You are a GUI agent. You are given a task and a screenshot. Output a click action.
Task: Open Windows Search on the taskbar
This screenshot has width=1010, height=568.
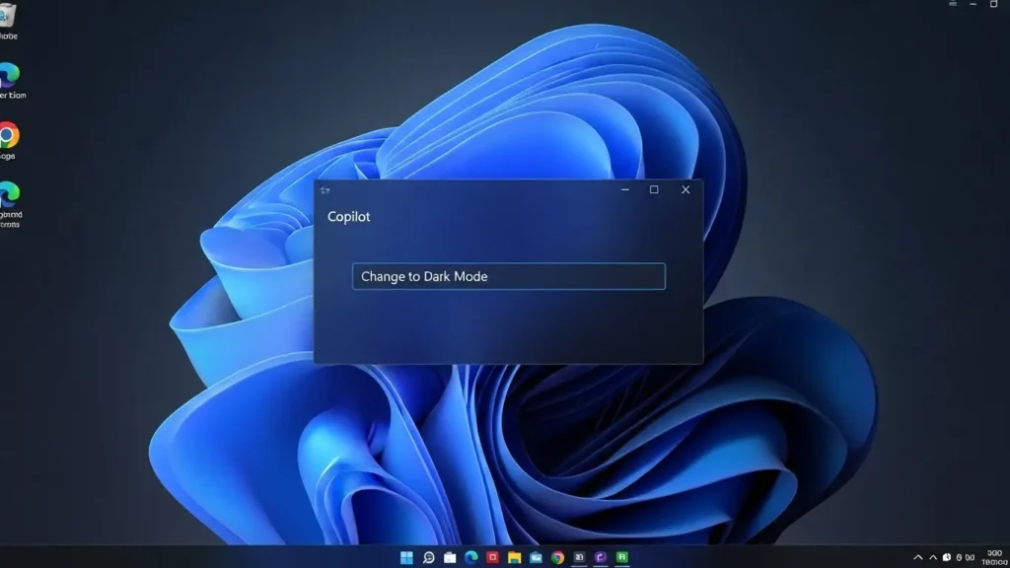coord(428,556)
